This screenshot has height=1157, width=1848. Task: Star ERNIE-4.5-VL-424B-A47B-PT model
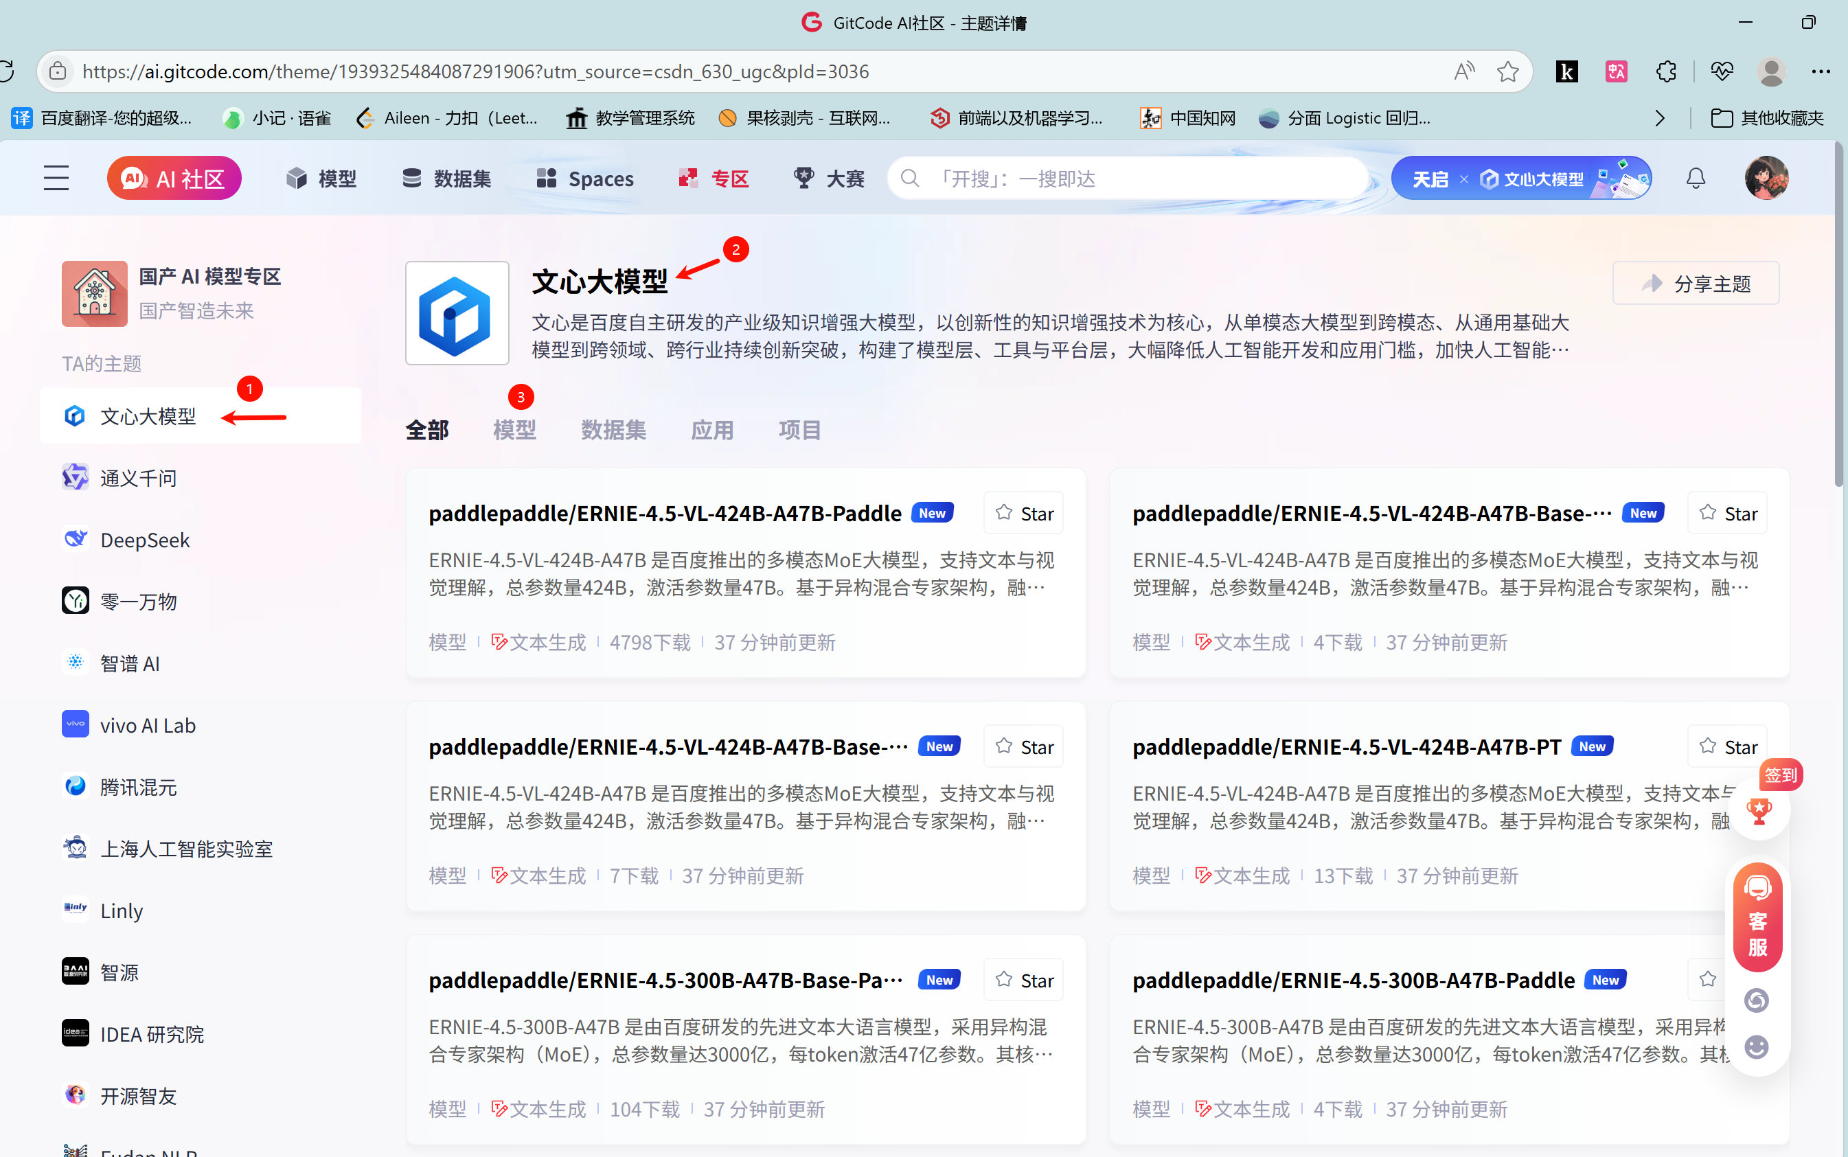point(1727,746)
